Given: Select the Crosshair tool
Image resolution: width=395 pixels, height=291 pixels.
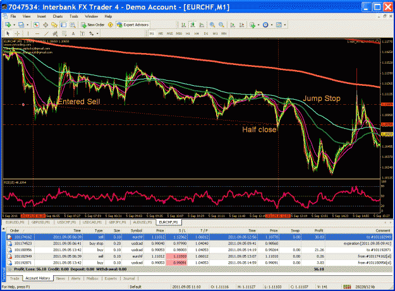Looking at the screenshot, I should (17, 33).
